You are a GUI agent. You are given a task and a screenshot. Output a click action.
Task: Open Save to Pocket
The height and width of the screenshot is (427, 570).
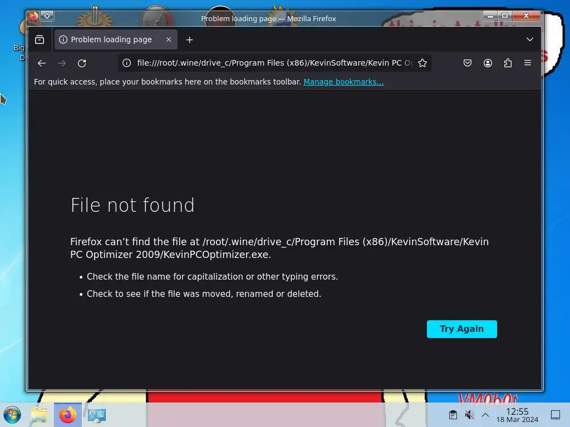point(468,63)
